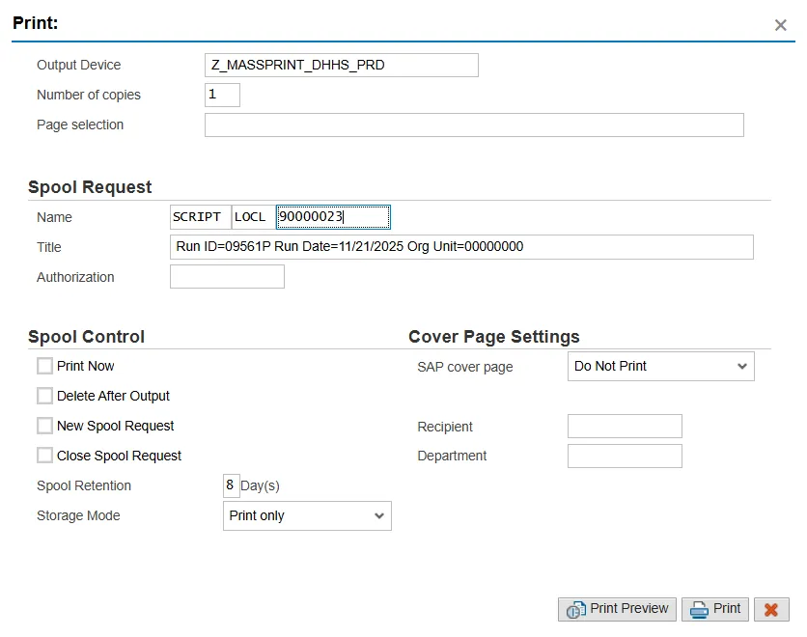Toggle the New Spool Request checkbox

pos(44,426)
